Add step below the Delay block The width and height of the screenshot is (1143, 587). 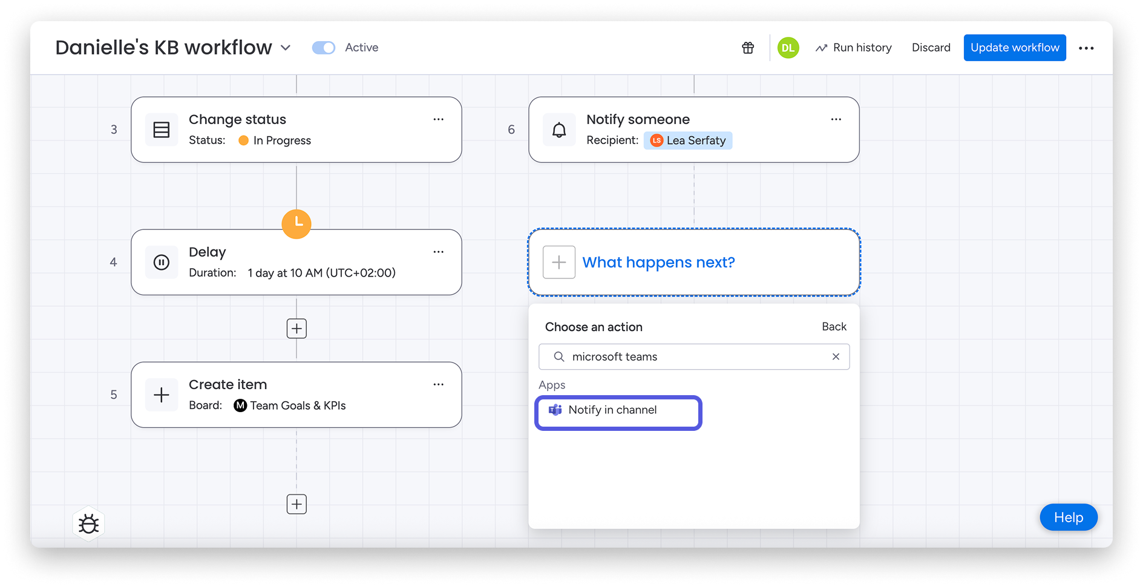296,329
